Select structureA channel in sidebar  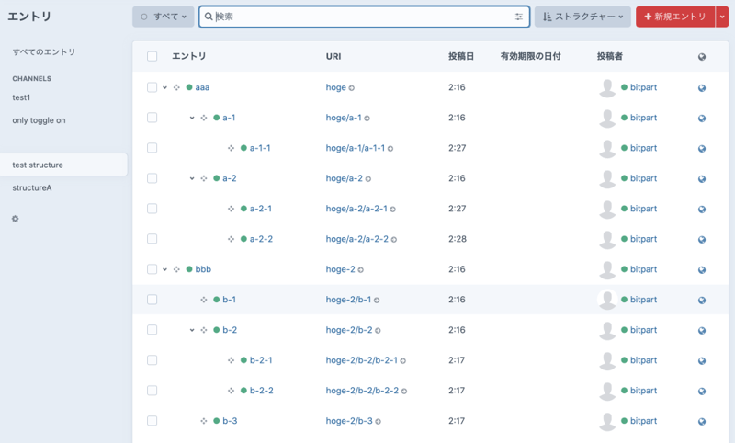pyautogui.click(x=32, y=187)
